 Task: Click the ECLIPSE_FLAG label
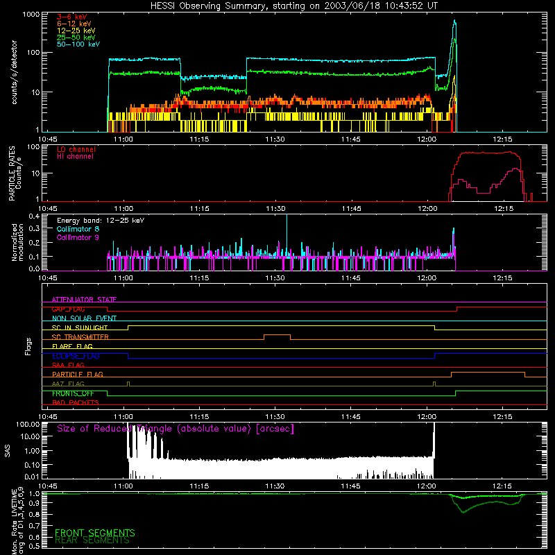76,356
